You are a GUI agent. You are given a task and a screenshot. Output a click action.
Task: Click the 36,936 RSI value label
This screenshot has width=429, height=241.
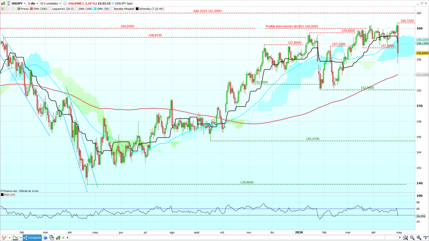point(421,216)
